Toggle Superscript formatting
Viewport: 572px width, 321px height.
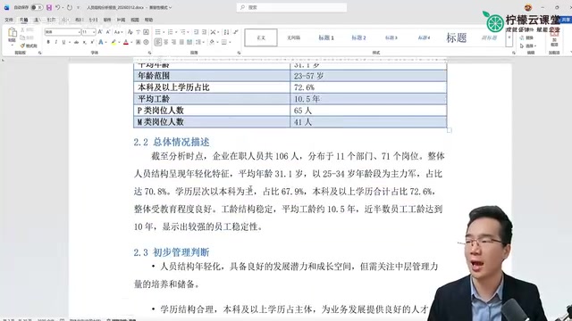point(92,42)
